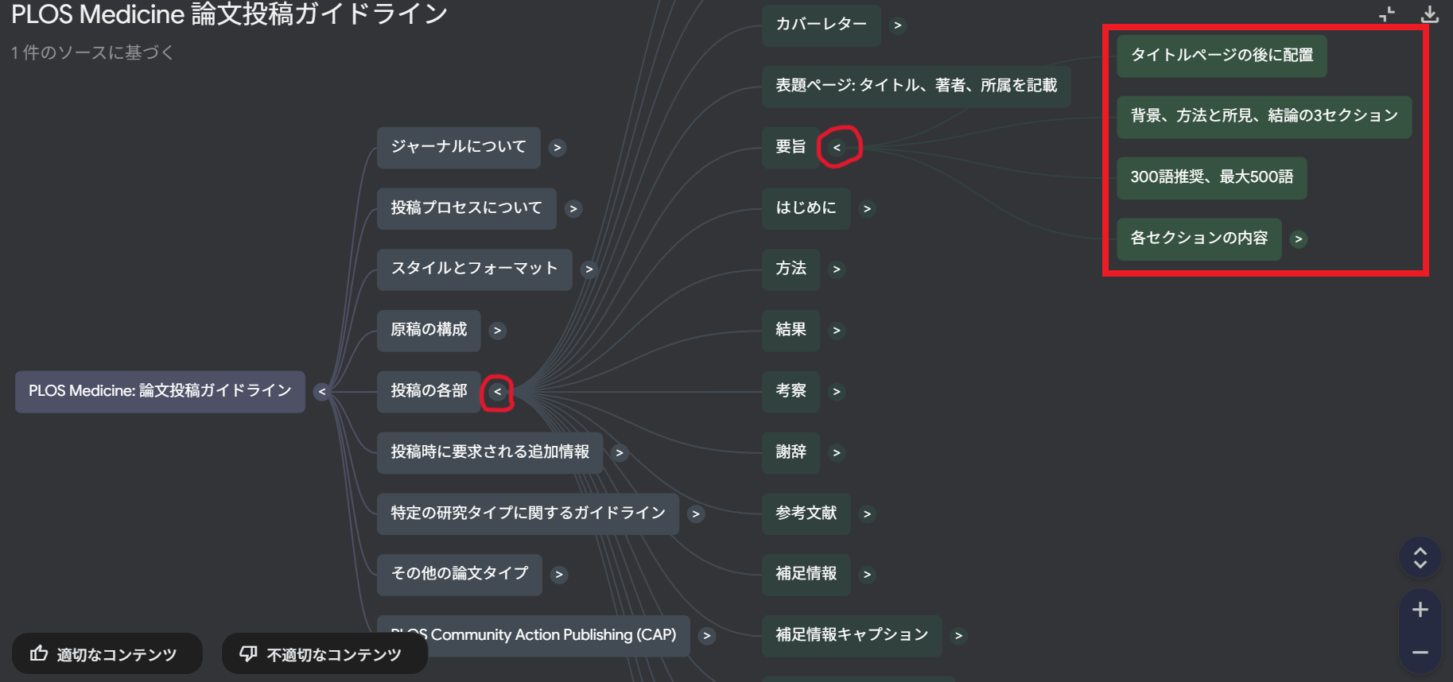Select the 投稿の各部 node
1453x682 pixels.
[x=429, y=391]
